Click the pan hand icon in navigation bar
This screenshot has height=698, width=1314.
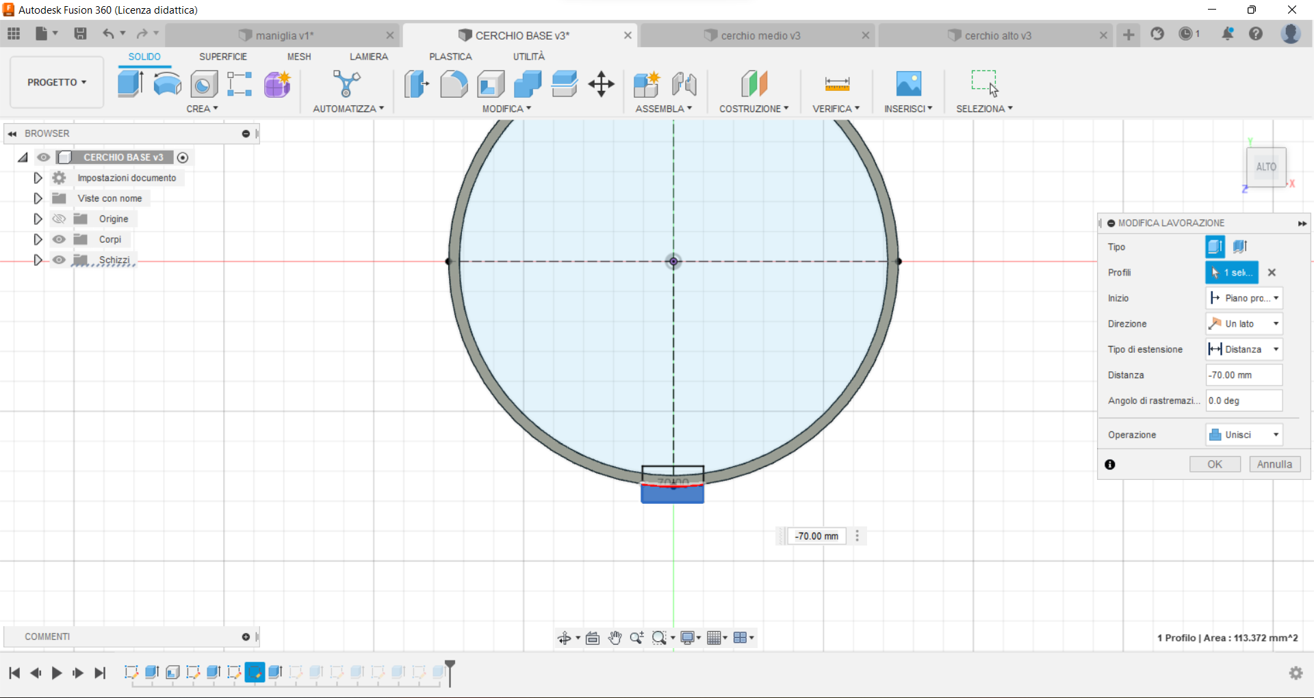[615, 637]
